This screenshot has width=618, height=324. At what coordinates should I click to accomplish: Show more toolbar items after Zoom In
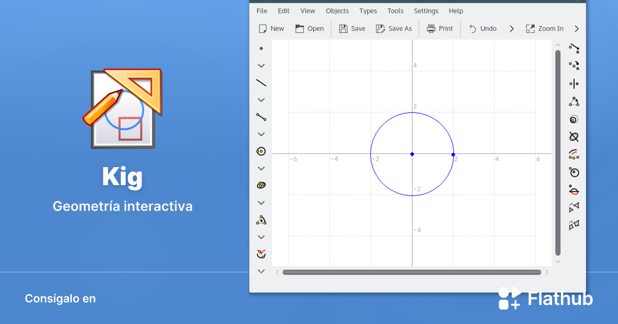click(x=577, y=29)
